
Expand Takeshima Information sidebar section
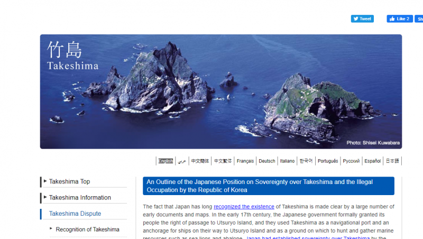tap(80, 198)
